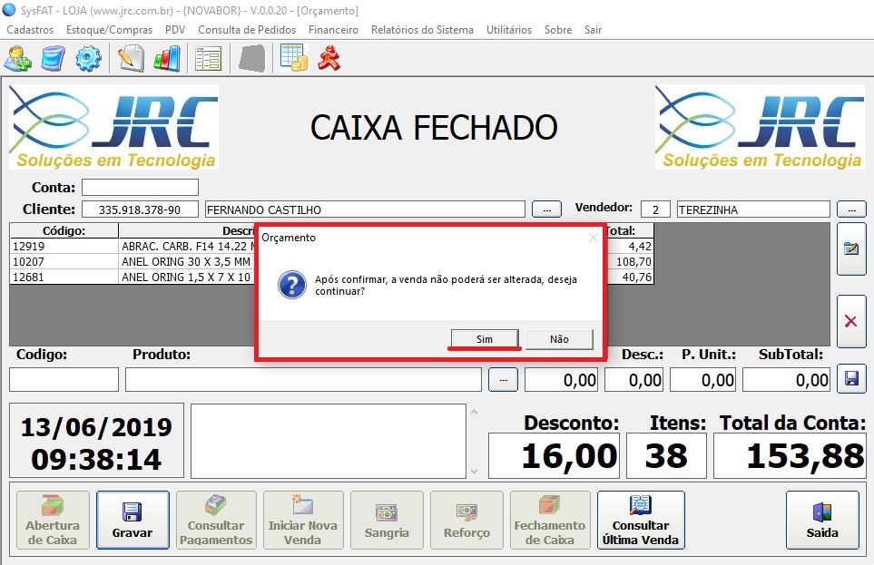The width and height of the screenshot is (874, 565).
Task: Click Consultar Última Venda button
Action: 641,520
